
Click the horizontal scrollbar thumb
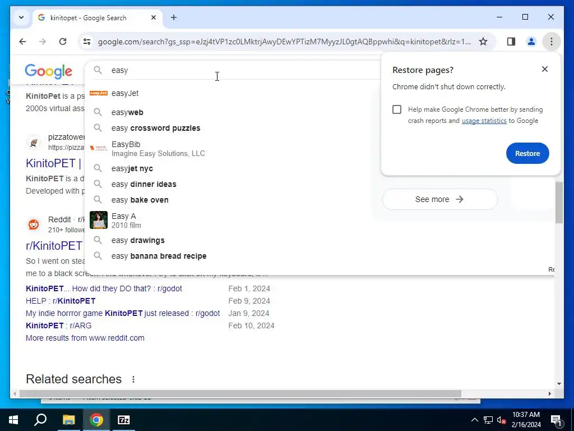click(x=240, y=393)
